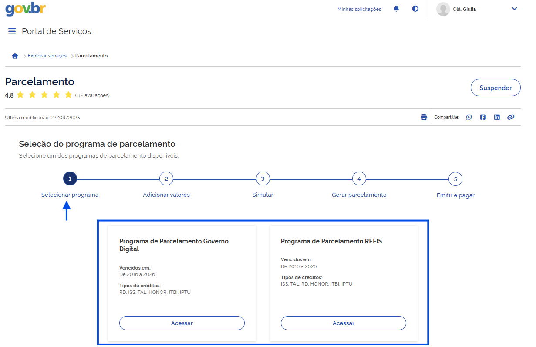Image resolution: width=536 pixels, height=347 pixels.
Task: Select step 1 Selecionar programa circle
Action: pyautogui.click(x=70, y=179)
